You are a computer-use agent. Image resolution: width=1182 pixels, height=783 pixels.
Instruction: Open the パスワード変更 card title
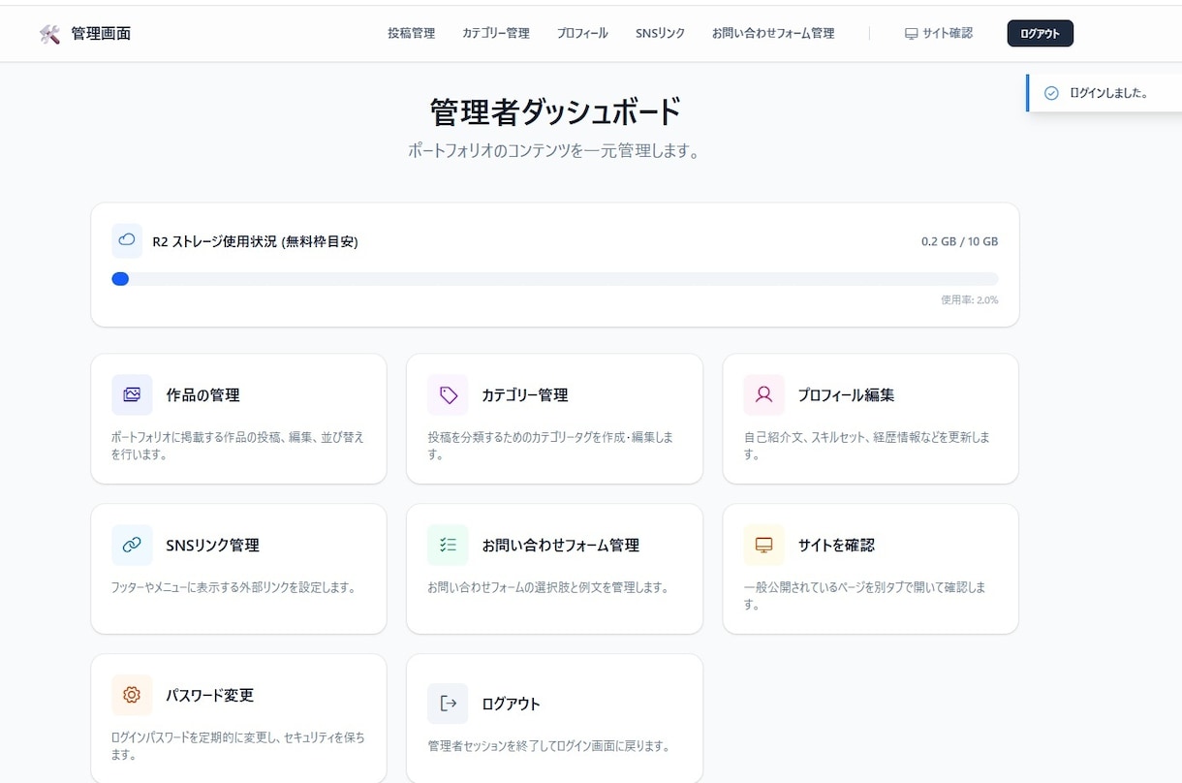tap(209, 696)
